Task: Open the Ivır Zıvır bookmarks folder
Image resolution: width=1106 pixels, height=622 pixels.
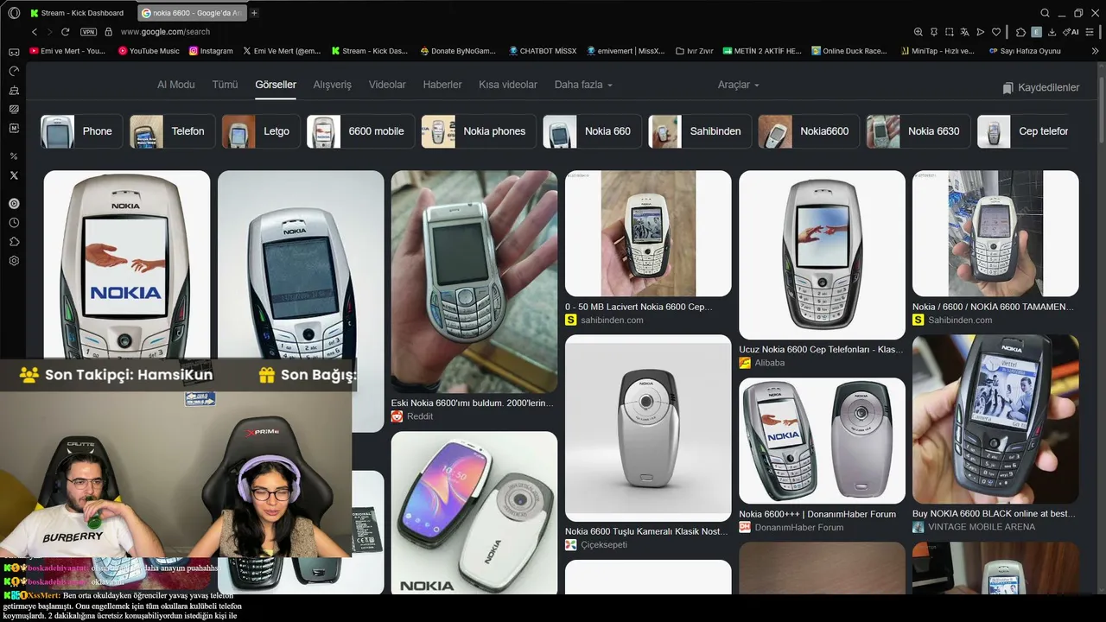Action: point(695,51)
